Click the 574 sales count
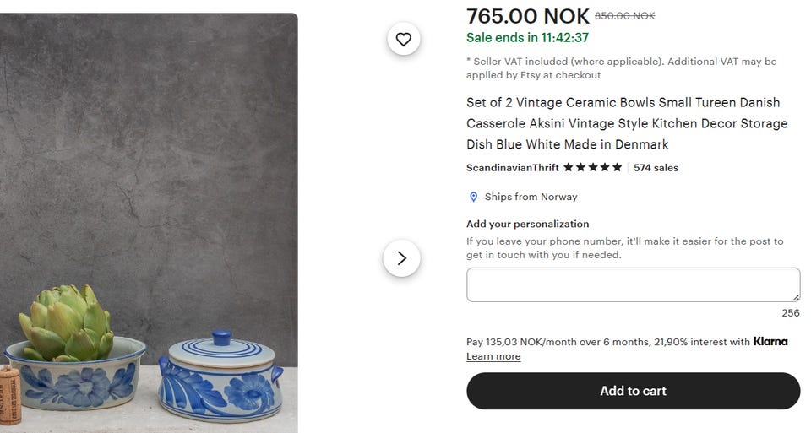This screenshot has width=811, height=433. 656,168
